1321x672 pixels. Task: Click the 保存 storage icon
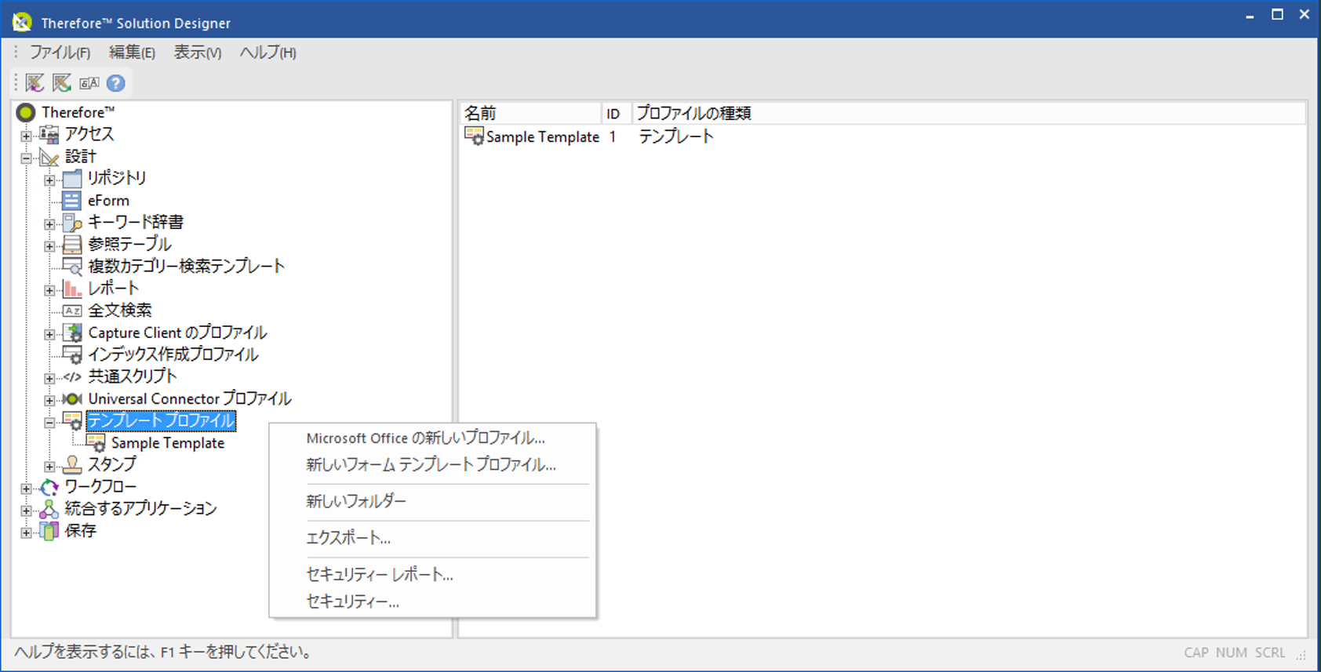click(x=49, y=532)
